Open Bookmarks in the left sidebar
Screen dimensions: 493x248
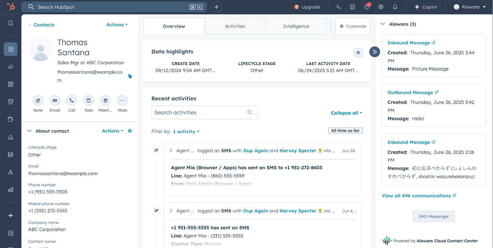[x=10, y=23]
